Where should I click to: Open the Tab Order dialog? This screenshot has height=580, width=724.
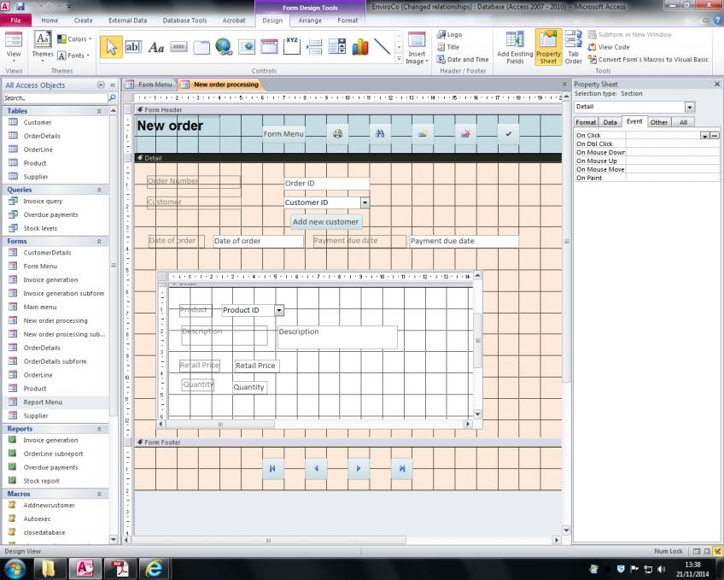574,48
